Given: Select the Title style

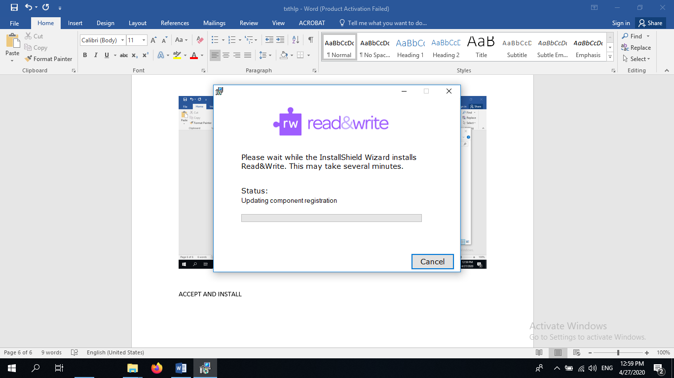Looking at the screenshot, I should pyautogui.click(x=482, y=48).
